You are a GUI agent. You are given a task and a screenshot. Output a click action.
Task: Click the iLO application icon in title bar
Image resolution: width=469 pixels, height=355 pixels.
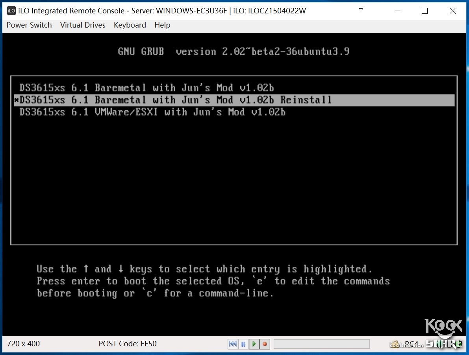[11, 11]
